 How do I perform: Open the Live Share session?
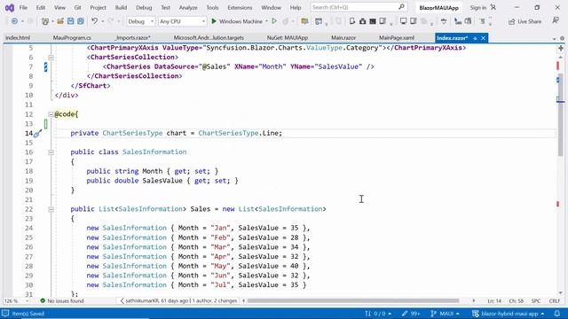pyautogui.click(x=525, y=21)
